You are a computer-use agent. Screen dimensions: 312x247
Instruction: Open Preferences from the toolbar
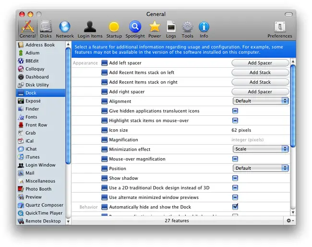point(279,29)
